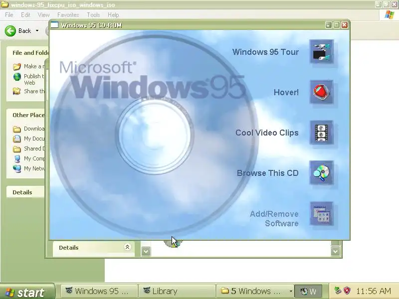Open the Back button history dropdown arrow
399x299 pixels.
(x=37, y=31)
